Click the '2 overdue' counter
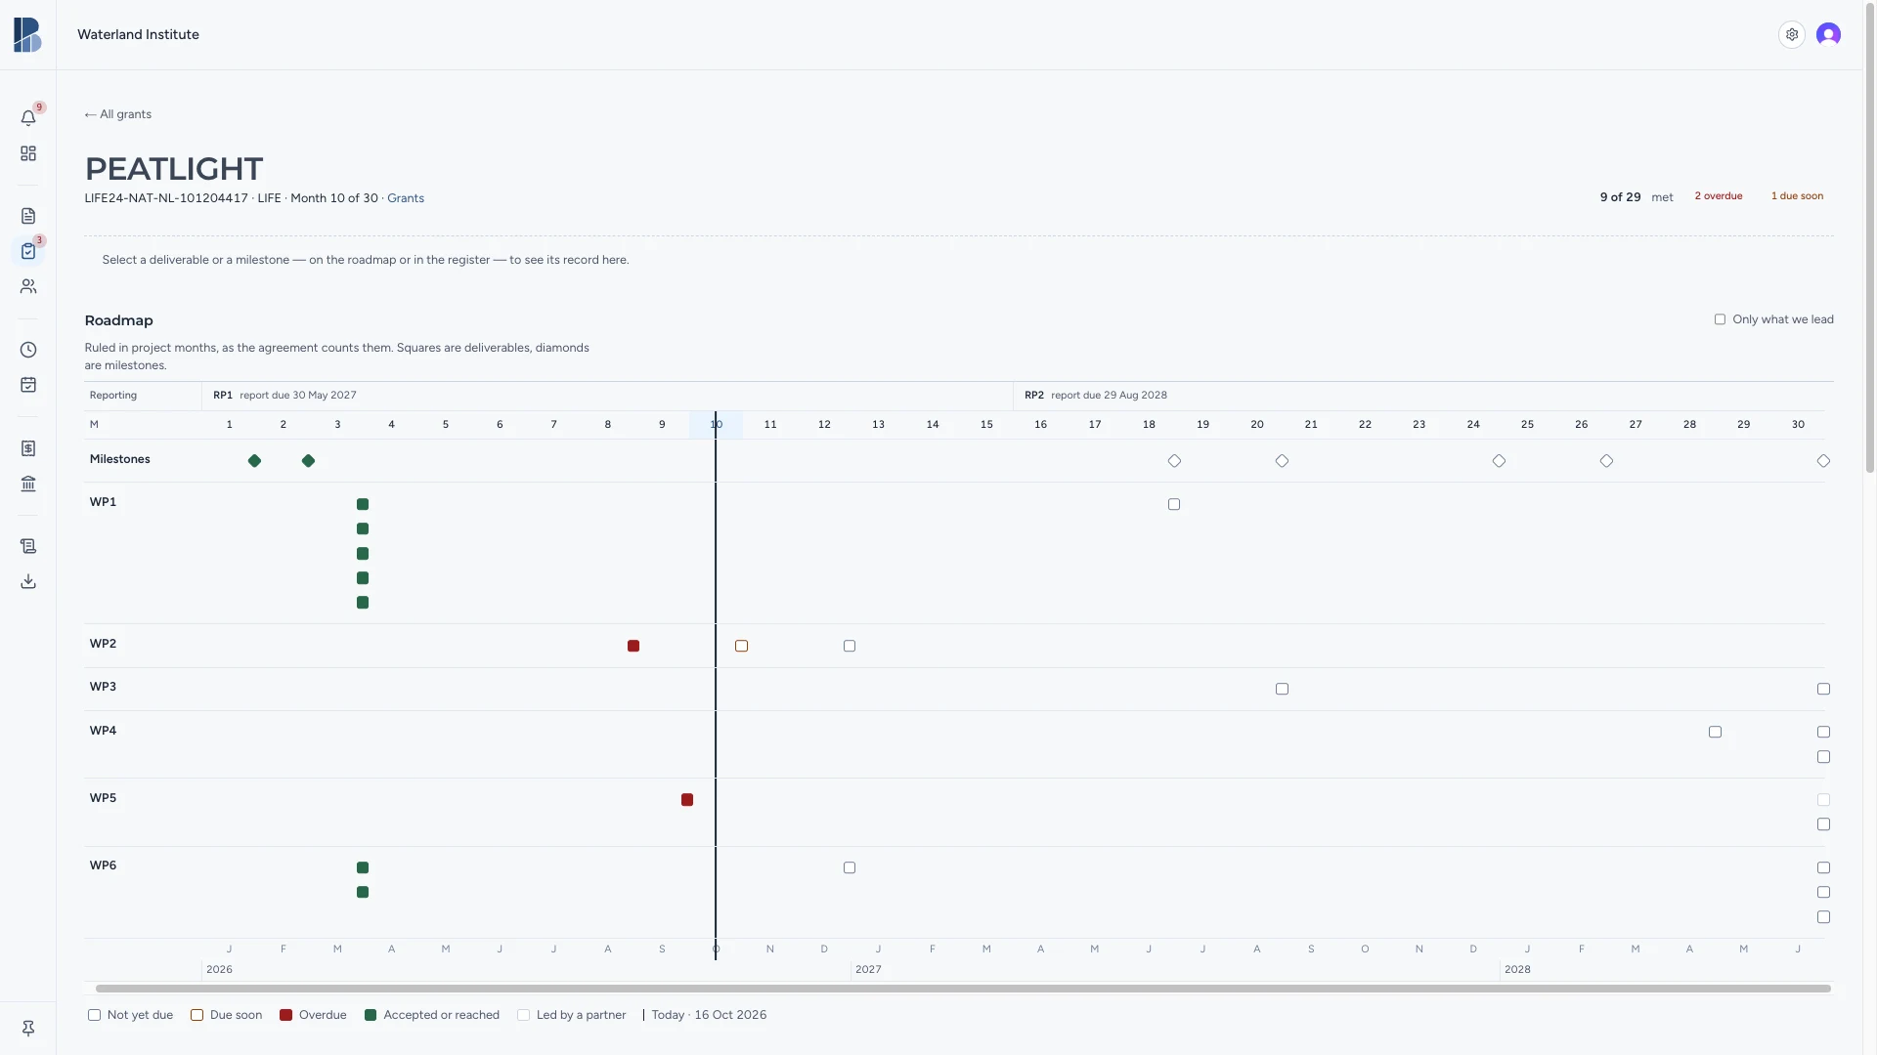 coord(1719,196)
